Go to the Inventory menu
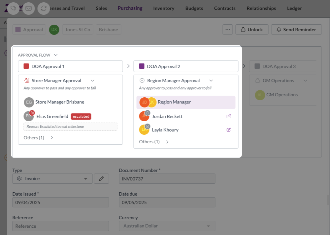This screenshot has height=235, width=330. click(x=164, y=8)
